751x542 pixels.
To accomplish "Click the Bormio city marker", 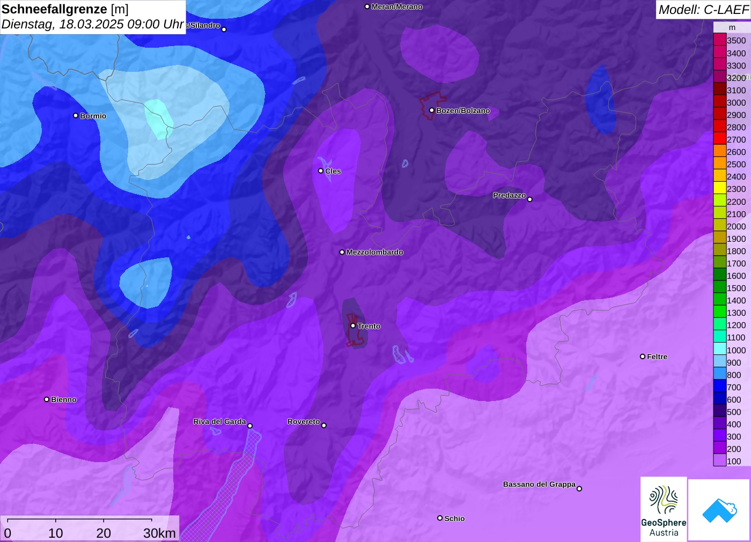I will point(76,115).
